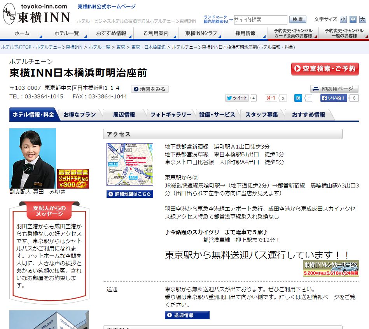Click the hotel title 東横INN日本橋浜町明治座前

click(78, 72)
